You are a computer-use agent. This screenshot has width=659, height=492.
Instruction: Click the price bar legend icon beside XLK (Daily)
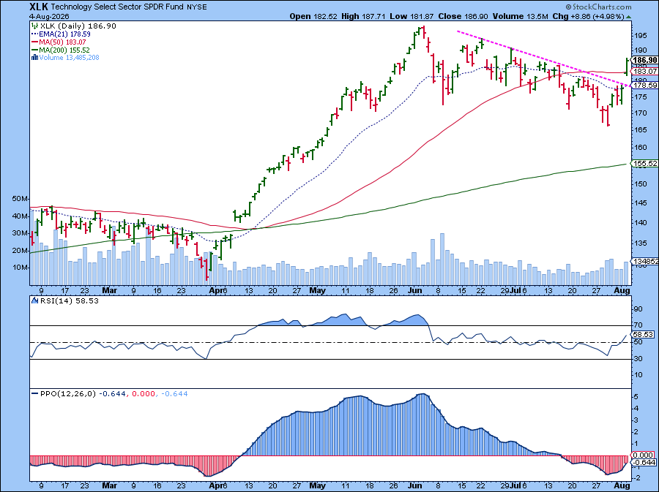pyautogui.click(x=35, y=26)
